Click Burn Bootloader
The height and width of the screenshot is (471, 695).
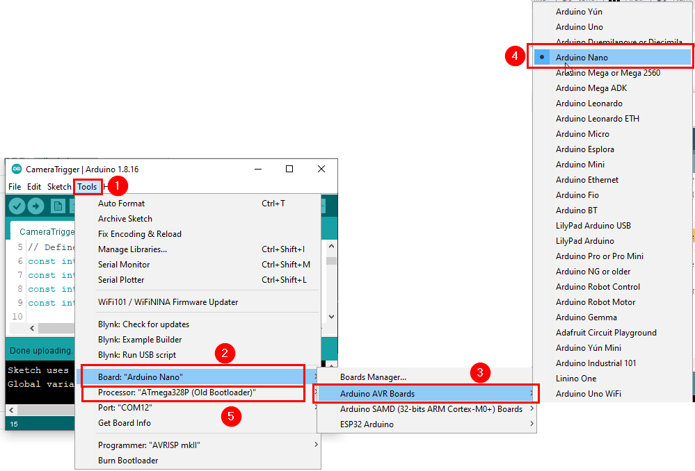[x=198, y=461]
